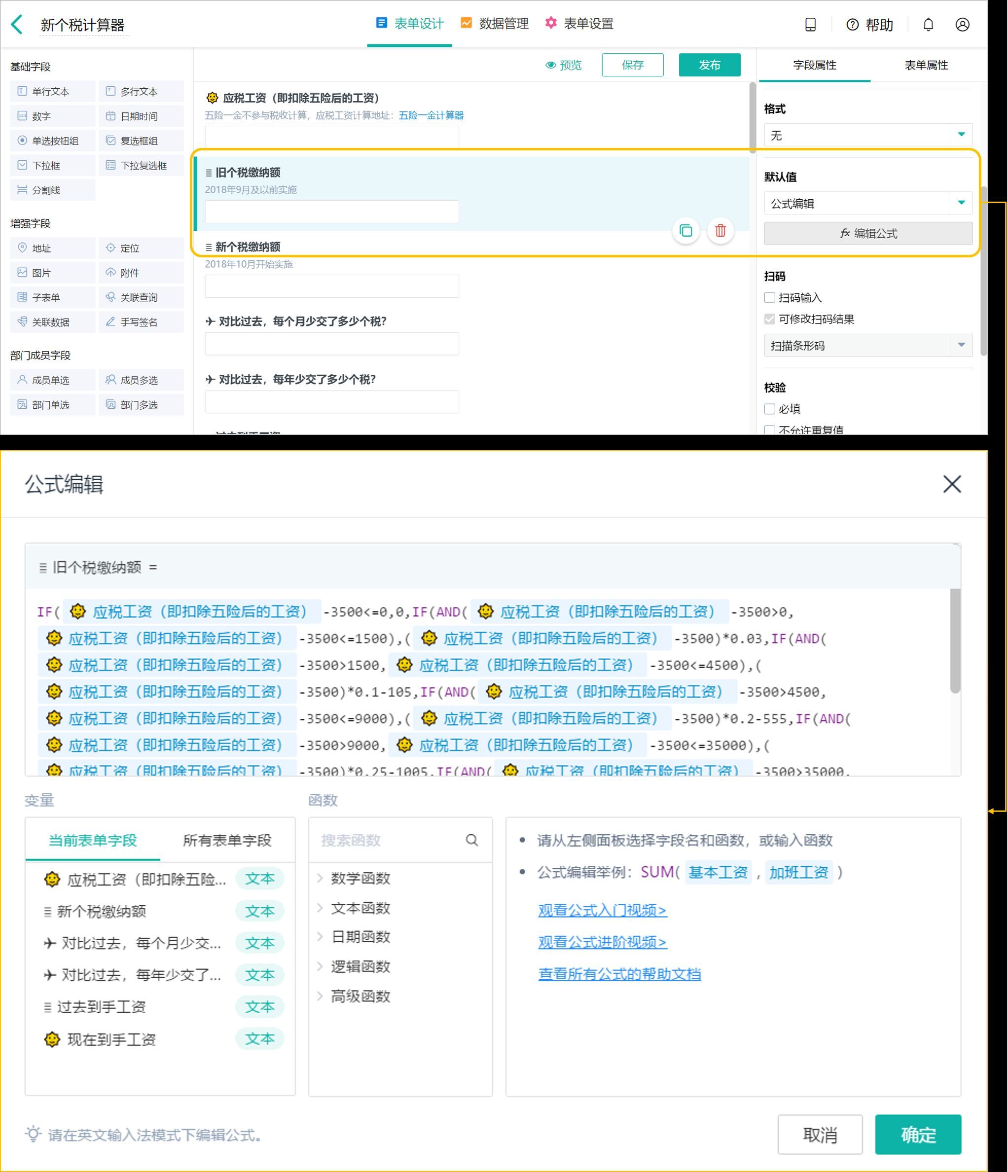This screenshot has height=1172, width=1007.
Task: Add a 定位 field
Action: pos(141,248)
